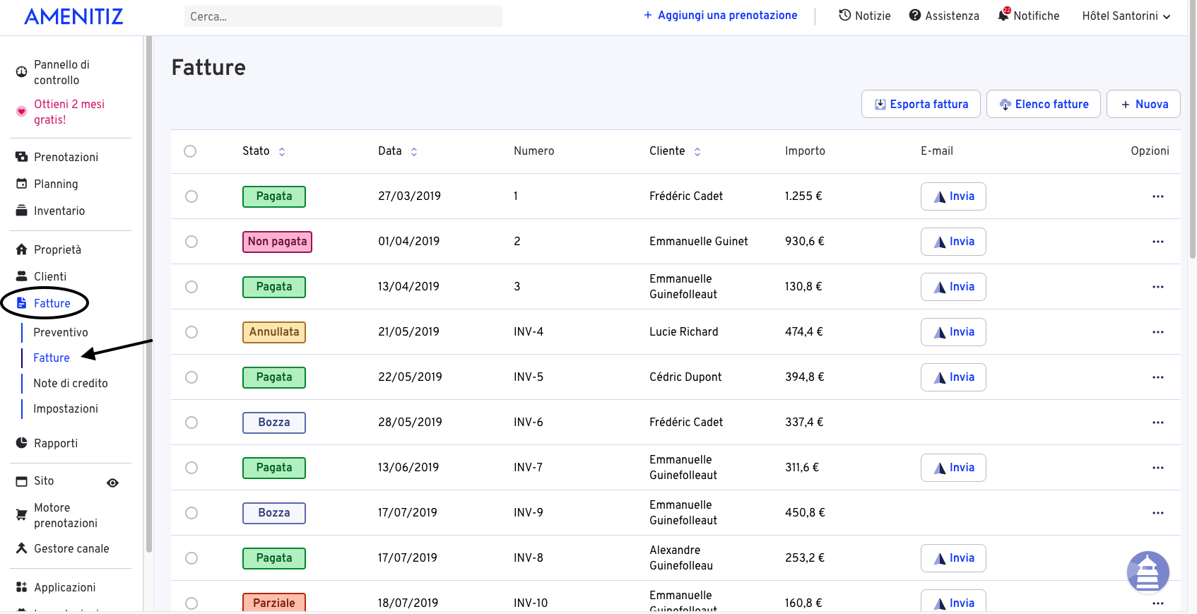Click the Cerca search field
This screenshot has width=1197, height=614.
tap(343, 16)
